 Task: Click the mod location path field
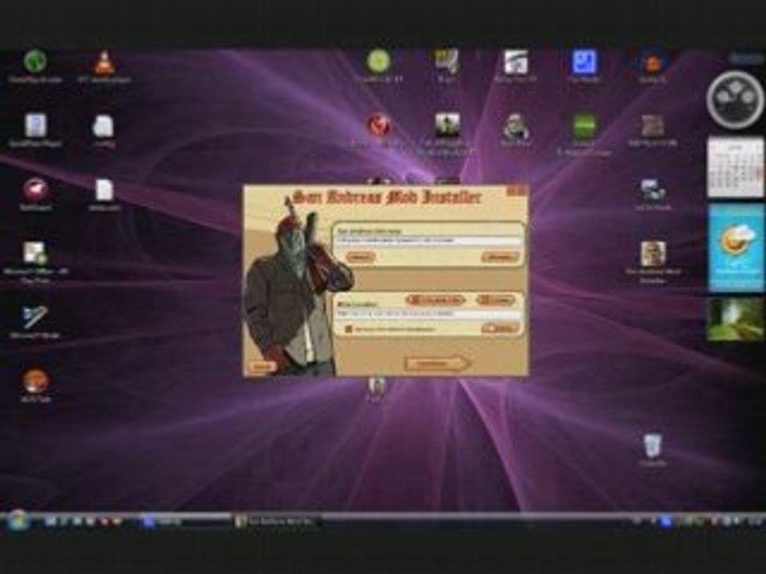pyautogui.click(x=429, y=314)
